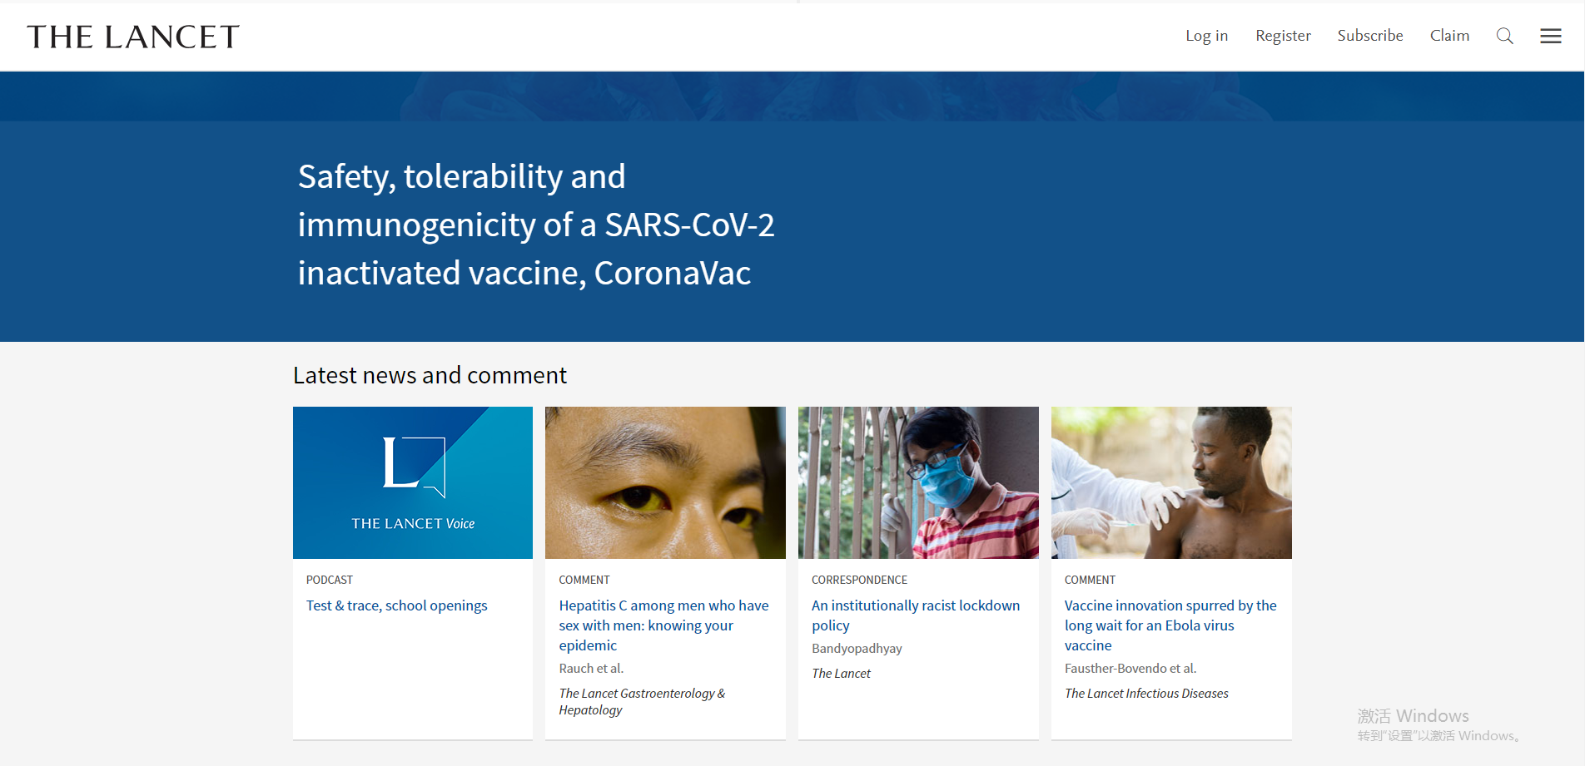Viewport: 1585px width, 766px height.
Task: Click the Ebola vaccine injection image
Action: pyautogui.click(x=1170, y=482)
